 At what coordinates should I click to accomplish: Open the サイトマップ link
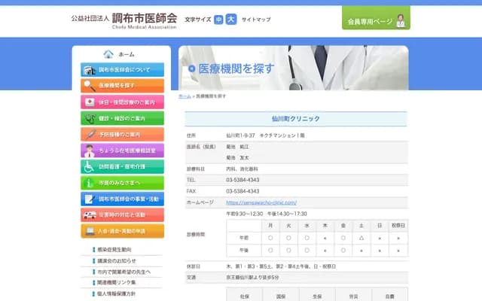pos(256,20)
